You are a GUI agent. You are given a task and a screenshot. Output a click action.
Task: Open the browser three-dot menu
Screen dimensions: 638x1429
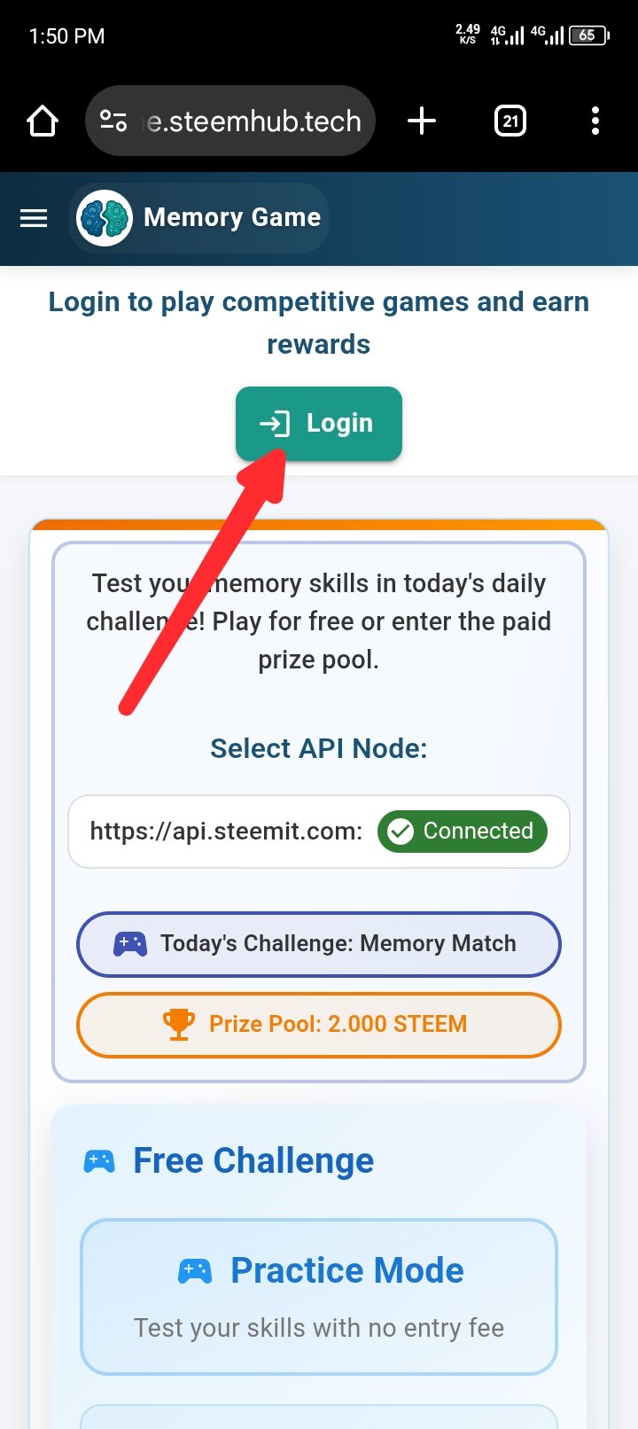595,121
